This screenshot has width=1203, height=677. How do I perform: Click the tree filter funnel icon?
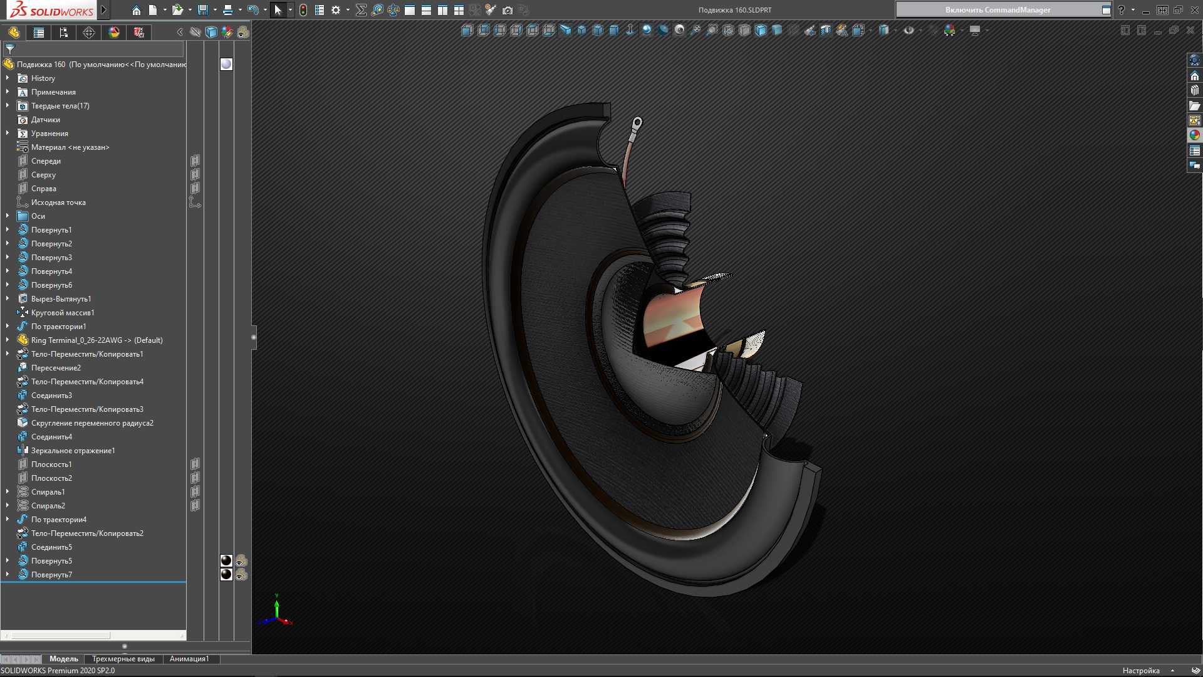pos(10,49)
